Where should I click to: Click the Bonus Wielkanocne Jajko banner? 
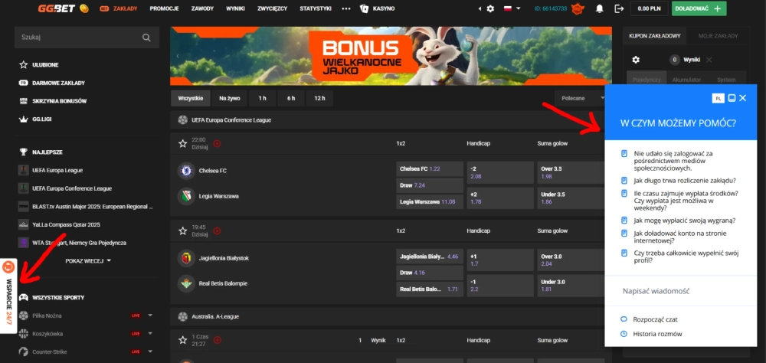coord(391,56)
